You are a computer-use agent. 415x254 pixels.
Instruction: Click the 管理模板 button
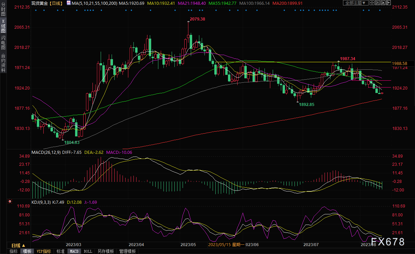pyautogui.click(x=127, y=251)
